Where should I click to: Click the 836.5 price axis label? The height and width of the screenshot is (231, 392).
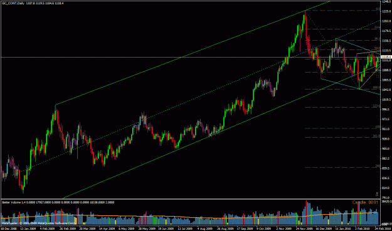click(386, 178)
